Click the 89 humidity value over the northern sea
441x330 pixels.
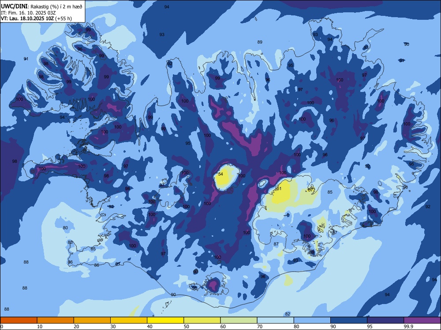click(260, 42)
